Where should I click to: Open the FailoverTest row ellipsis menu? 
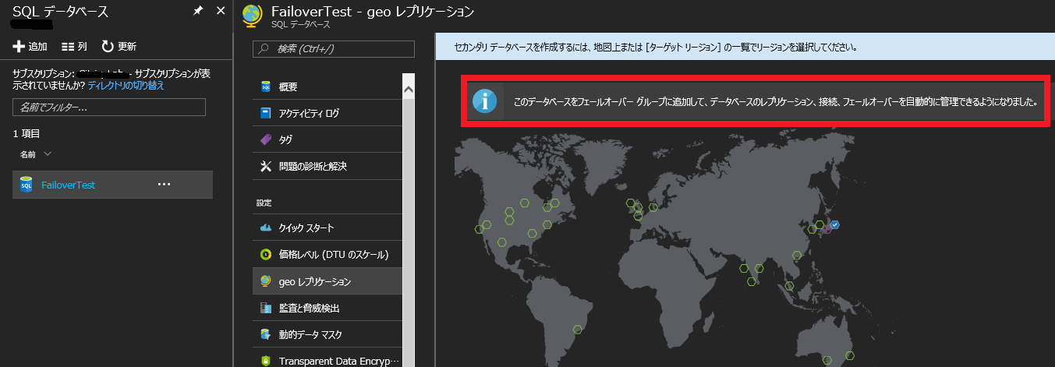(164, 185)
